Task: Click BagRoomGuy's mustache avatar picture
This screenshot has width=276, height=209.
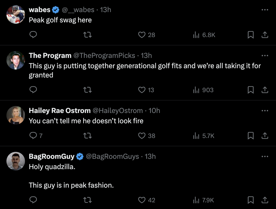Action: click(x=15, y=161)
